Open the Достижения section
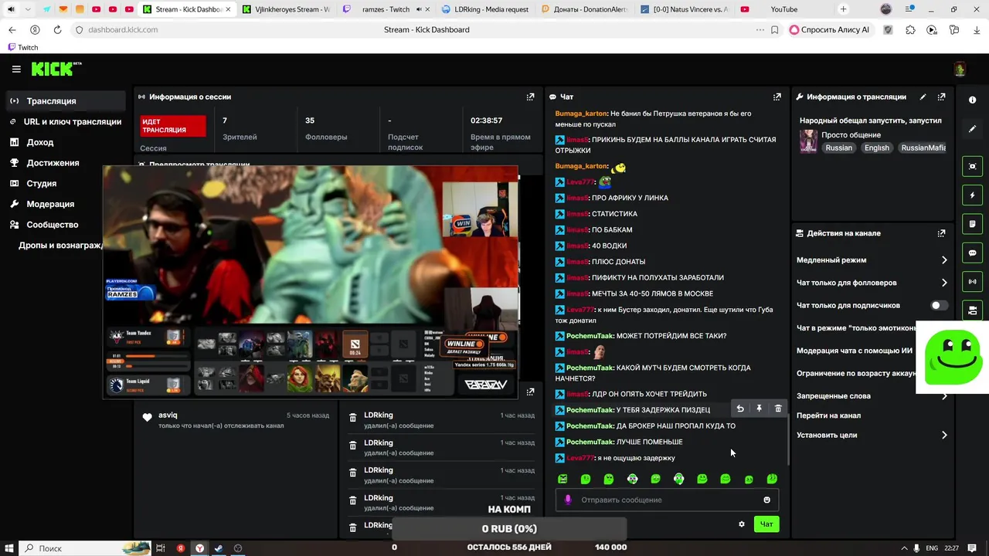Screen dimensions: 989x556 click(x=65, y=163)
